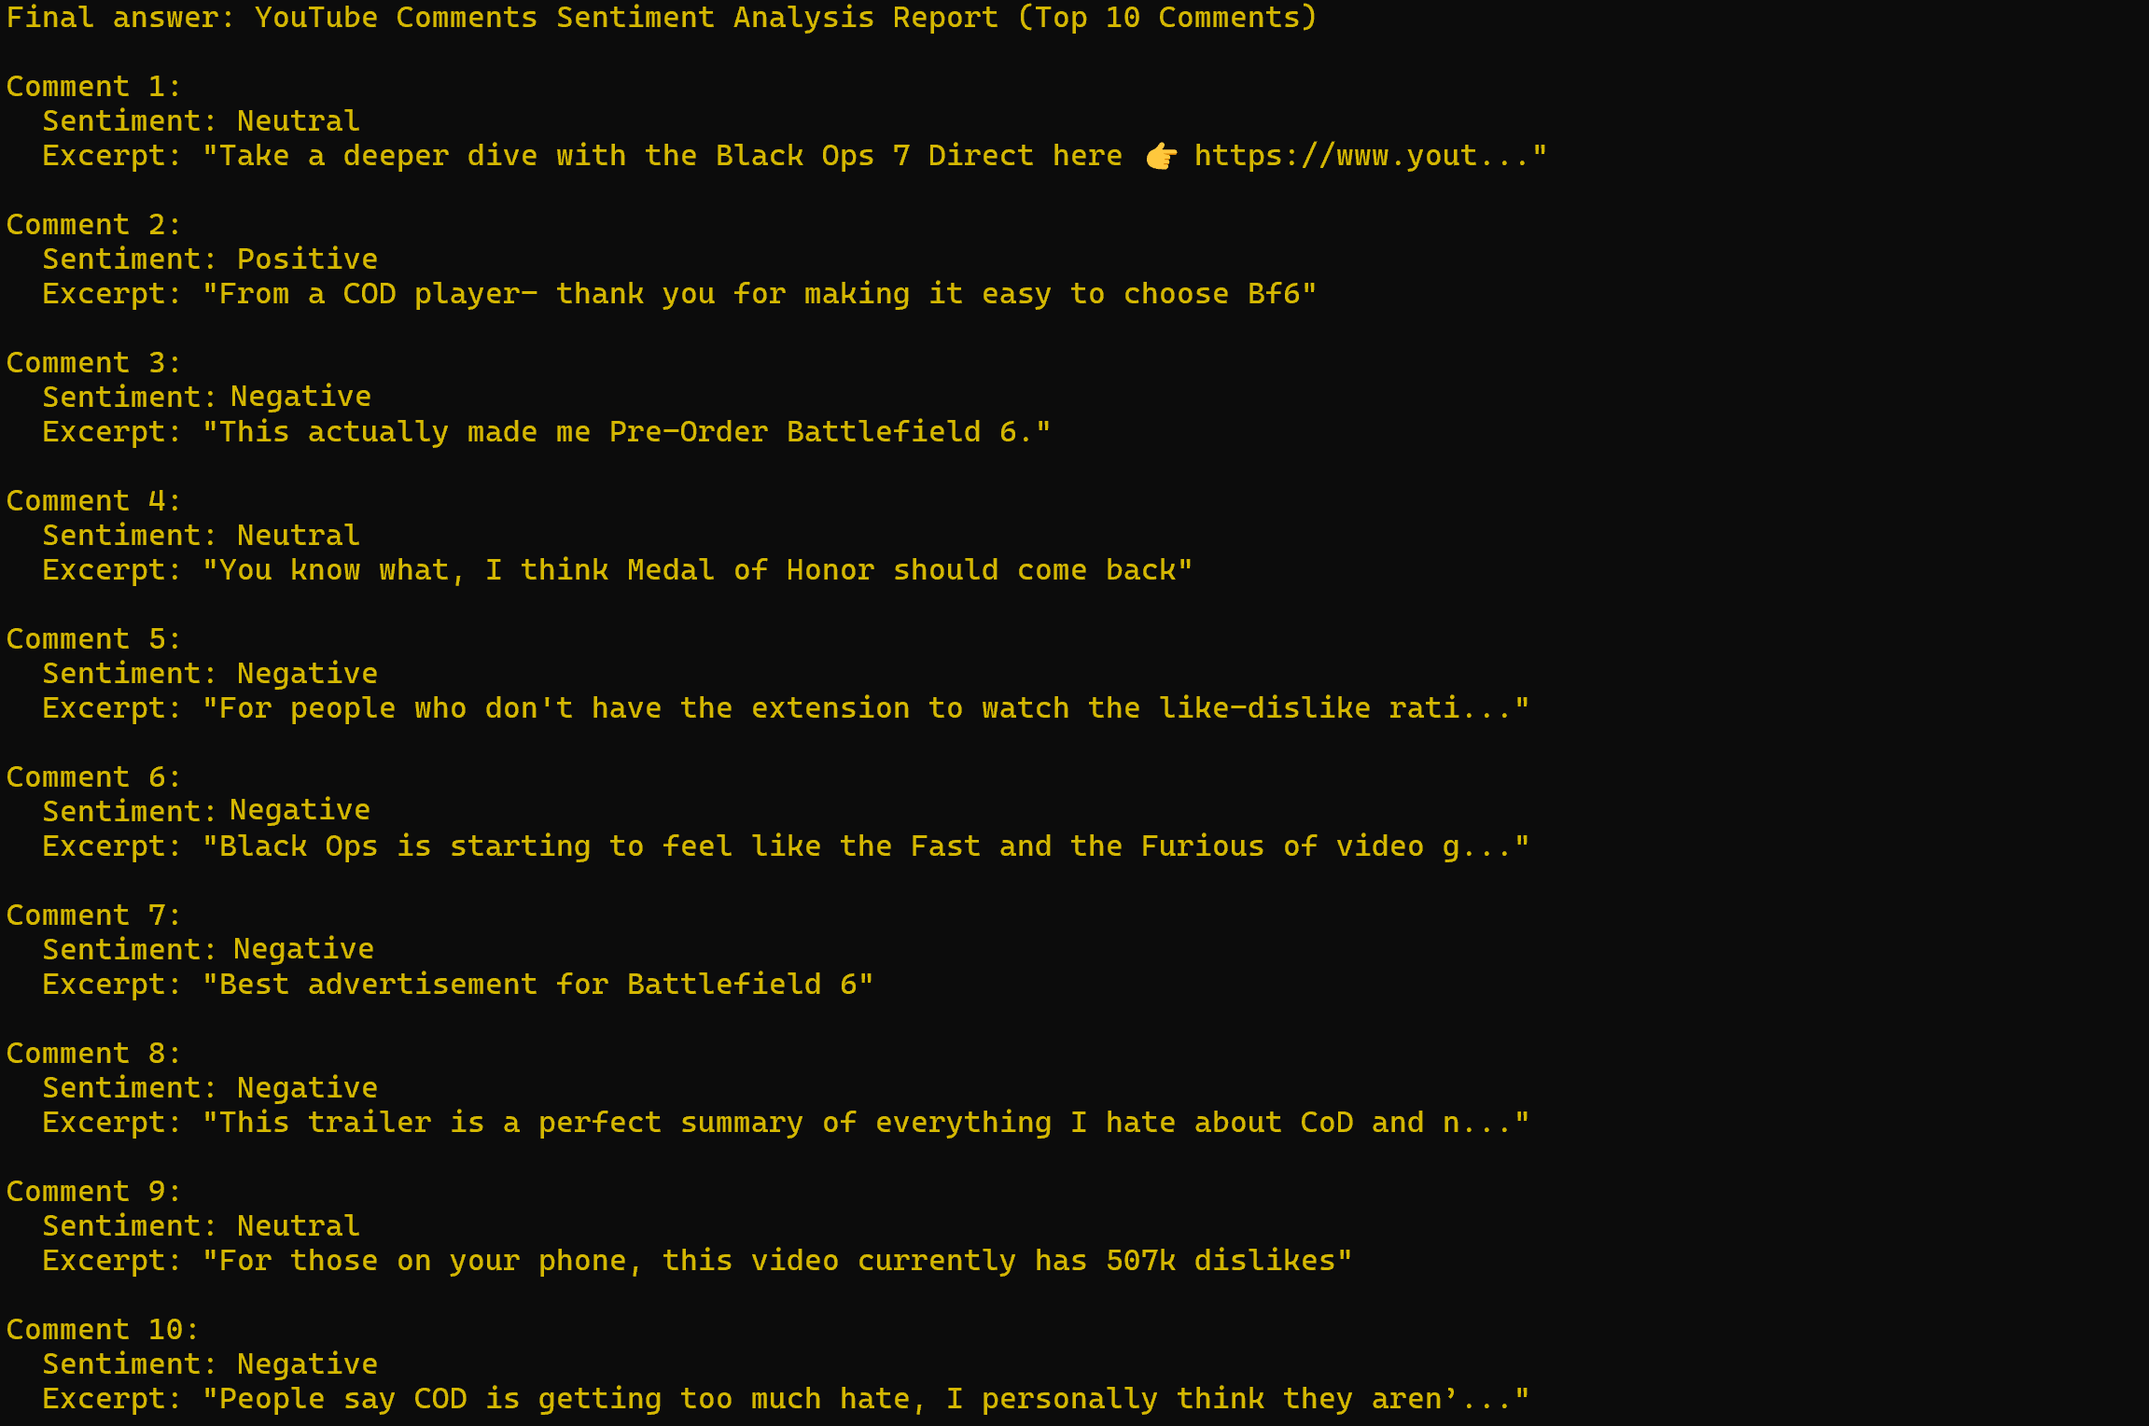Click the 'Final answer' report title line
The height and width of the screenshot is (1426, 2149).
(662, 18)
